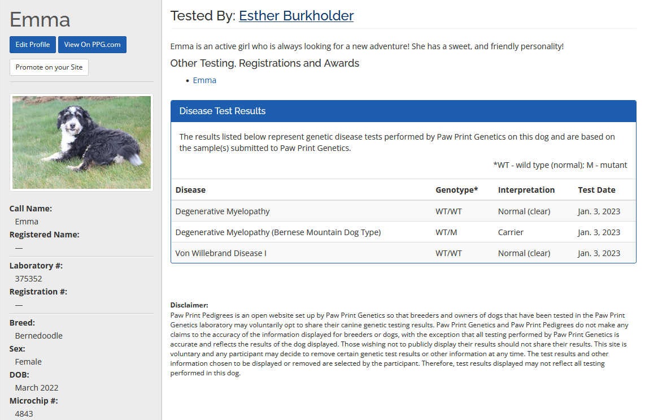Click the Bernedoodle breed value
The width and height of the screenshot is (645, 420).
click(x=38, y=336)
